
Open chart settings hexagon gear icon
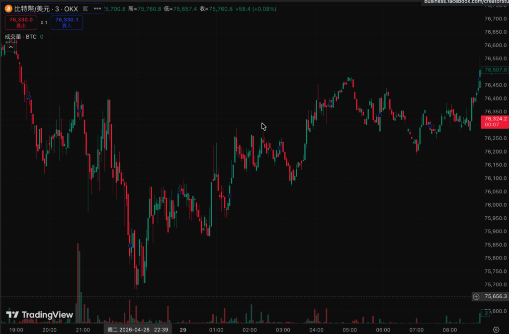[x=496, y=330]
